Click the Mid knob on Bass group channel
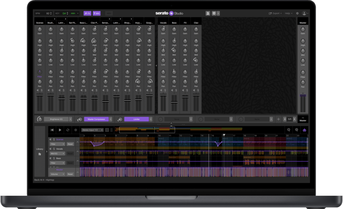343x209 pixels. (174, 51)
